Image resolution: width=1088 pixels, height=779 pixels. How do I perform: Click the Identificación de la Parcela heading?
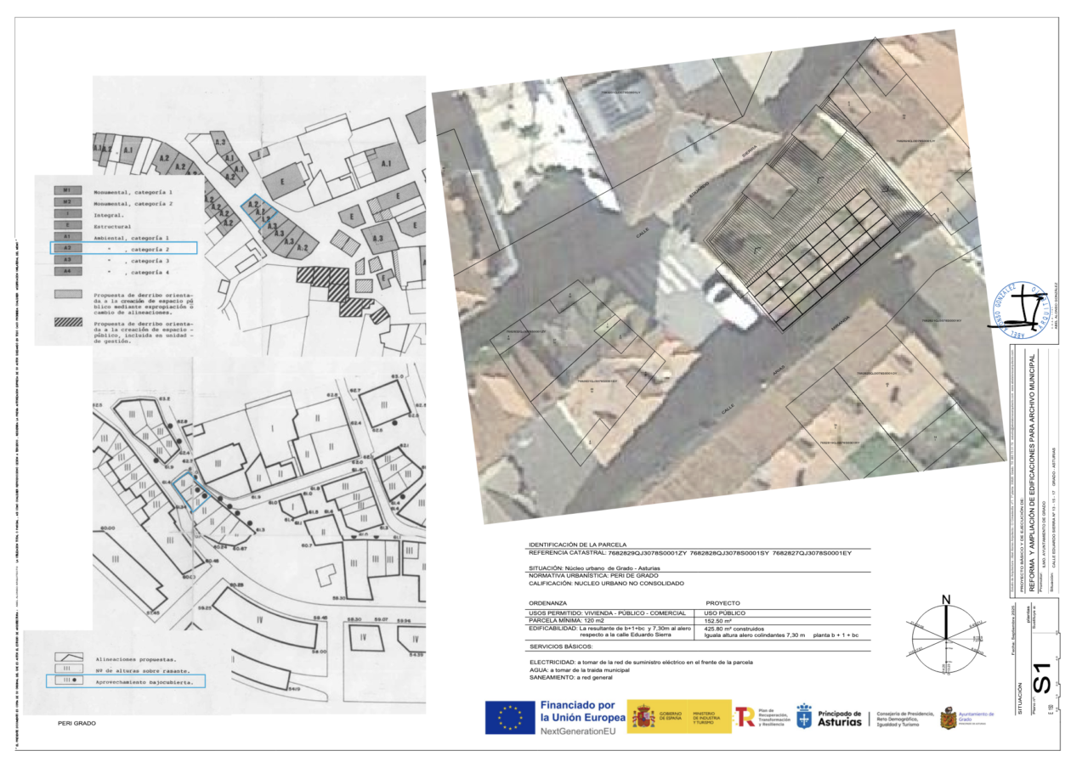[x=577, y=544]
